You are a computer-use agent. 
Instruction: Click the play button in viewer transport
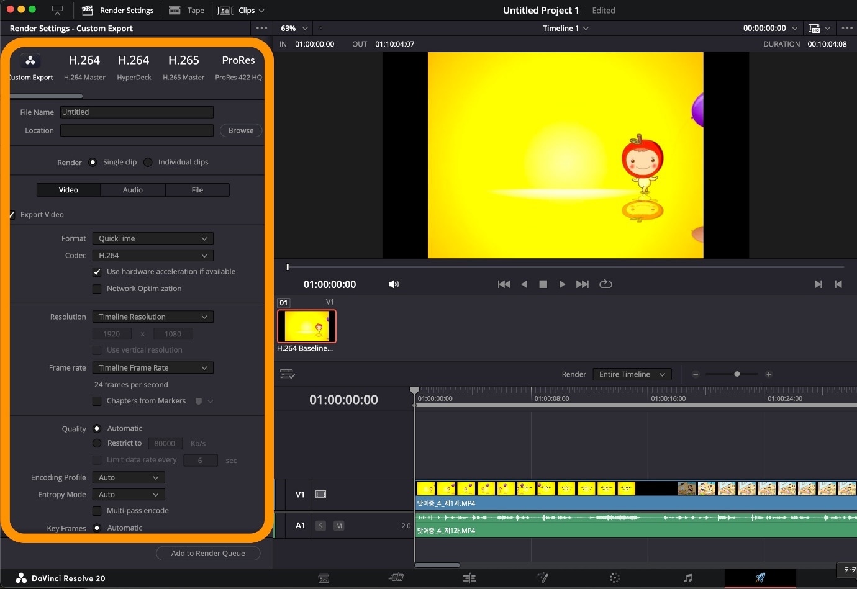[562, 284]
